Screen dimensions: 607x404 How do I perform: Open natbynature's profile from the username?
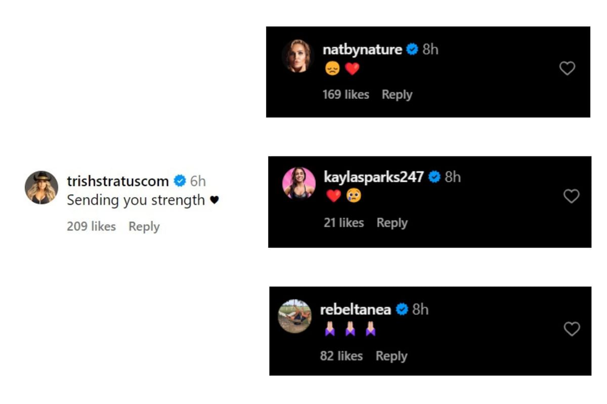(363, 49)
